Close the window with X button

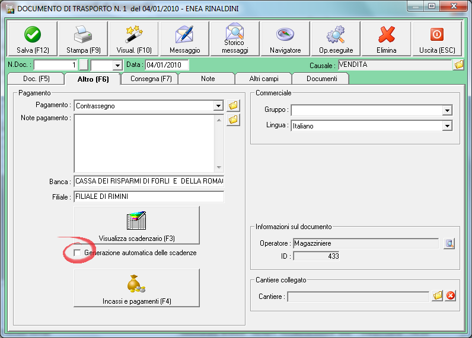[454, 7]
